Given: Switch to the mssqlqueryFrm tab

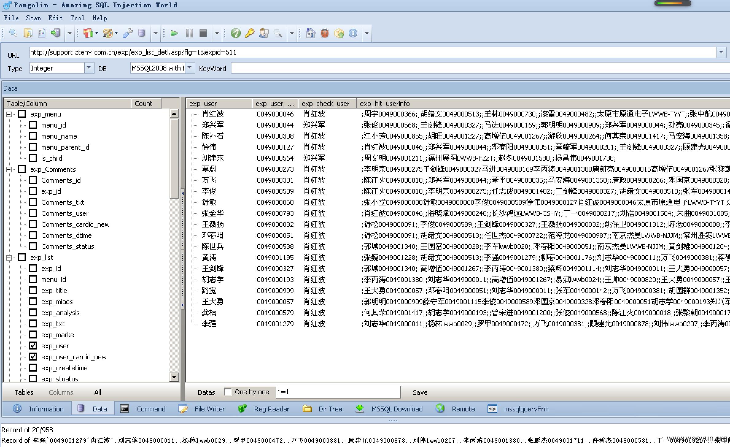Looking at the screenshot, I should [x=518, y=409].
